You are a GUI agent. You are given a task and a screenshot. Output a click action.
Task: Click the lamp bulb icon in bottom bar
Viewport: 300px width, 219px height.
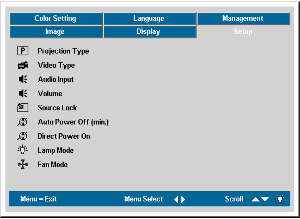pyautogui.click(x=280, y=199)
